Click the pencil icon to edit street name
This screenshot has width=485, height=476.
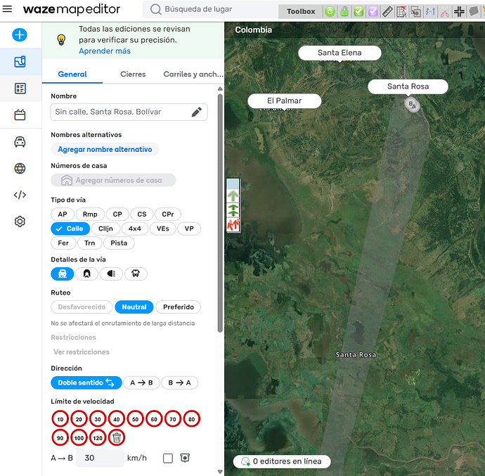[x=197, y=112]
